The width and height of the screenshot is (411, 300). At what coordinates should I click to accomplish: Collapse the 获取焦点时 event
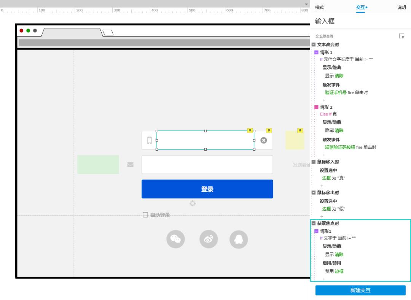click(x=314, y=223)
